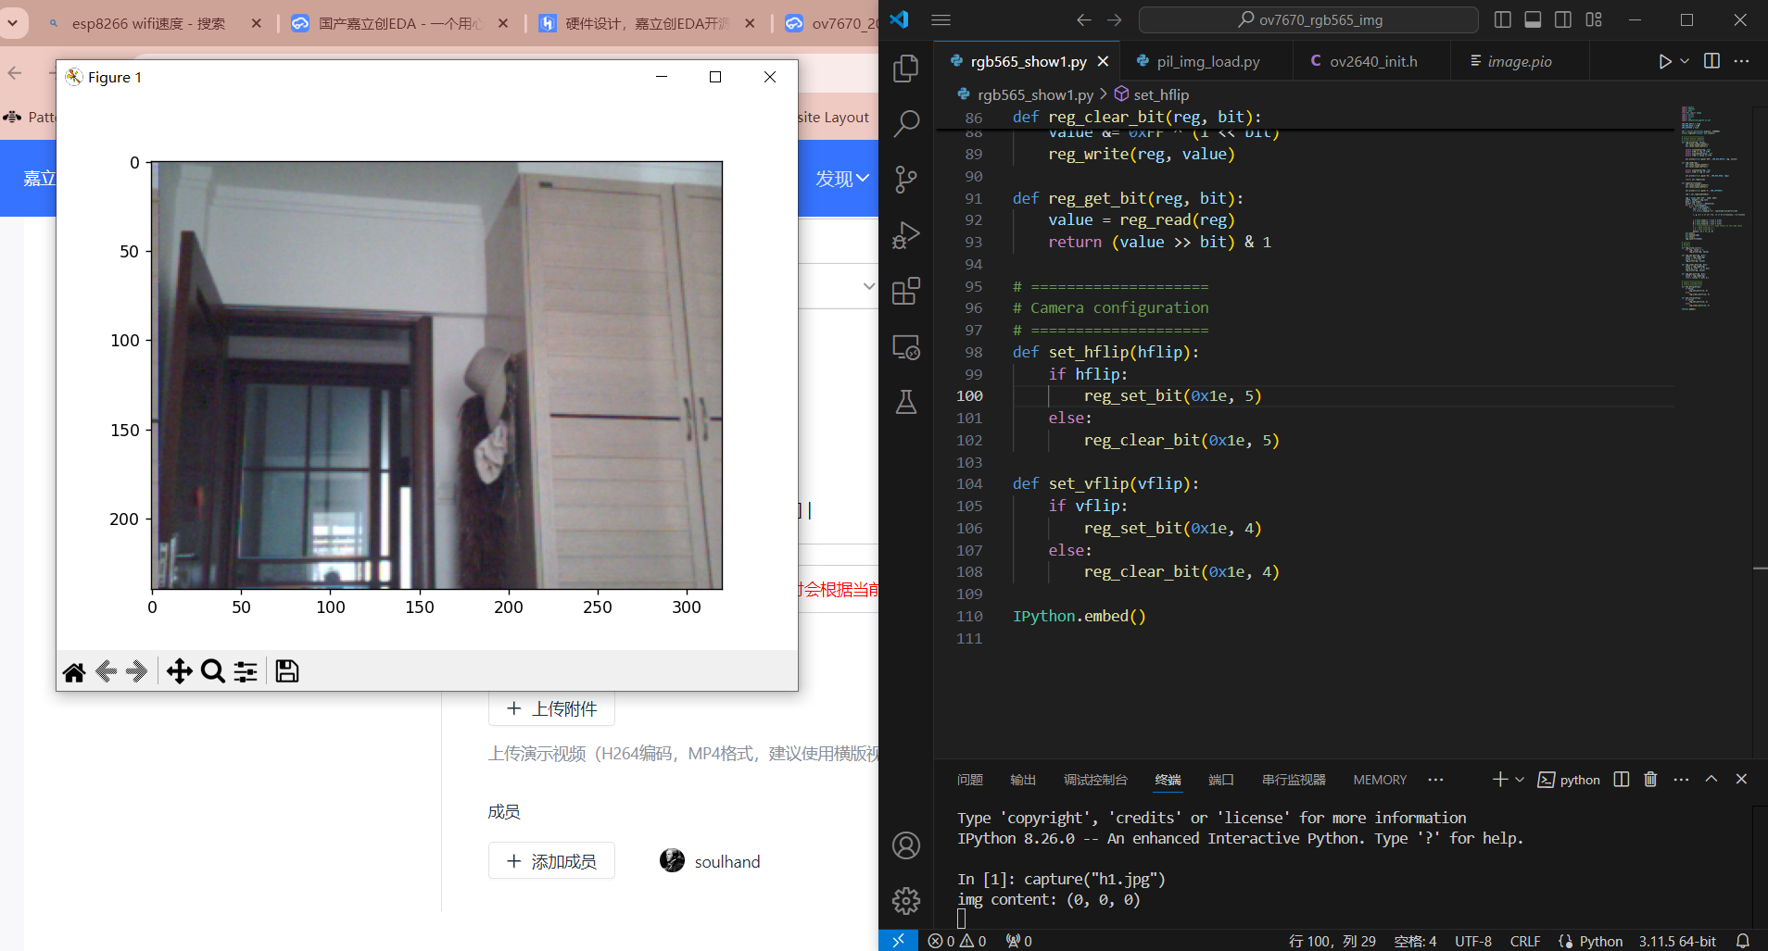
Task: Open the Accounts menu in the activity bar
Action: (x=906, y=845)
